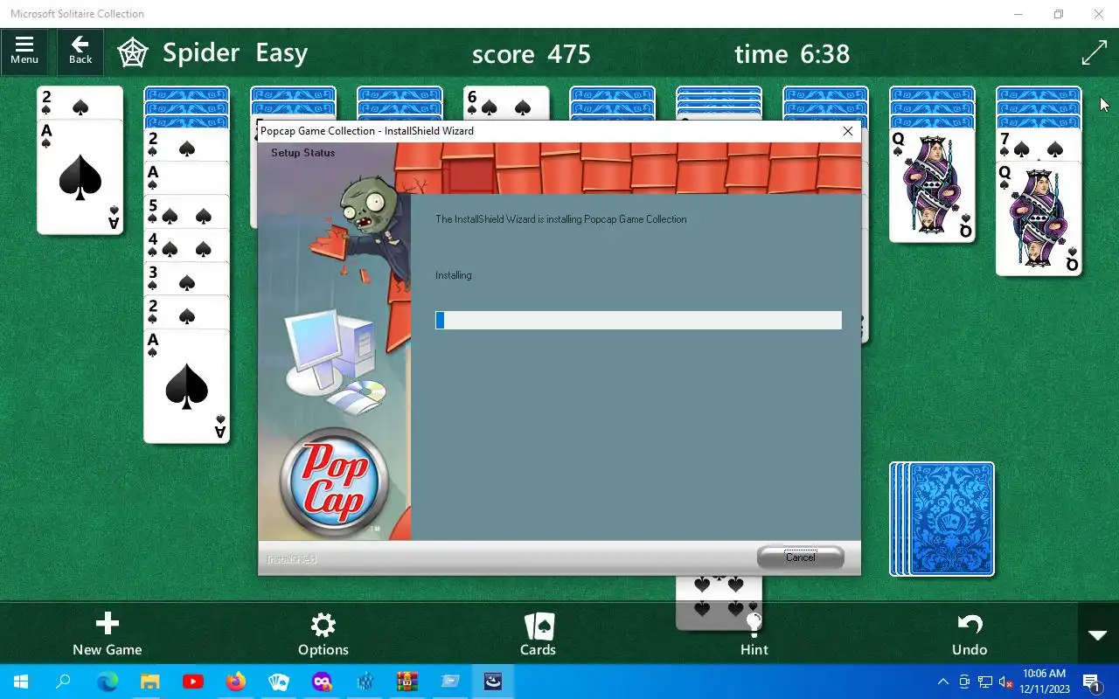
Task: Open the Windows Start menu
Action: (x=21, y=682)
